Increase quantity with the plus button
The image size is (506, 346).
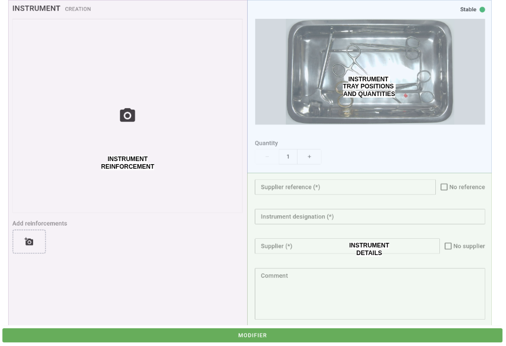click(x=309, y=156)
